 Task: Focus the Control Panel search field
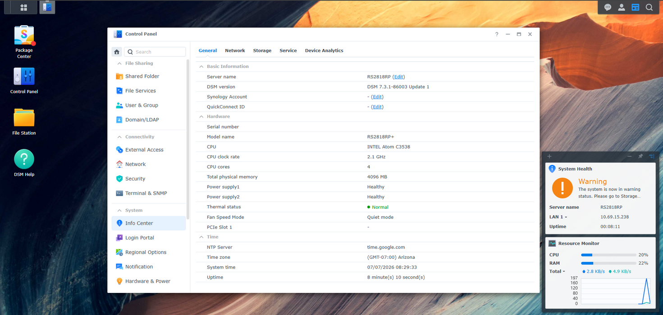pyautogui.click(x=155, y=52)
